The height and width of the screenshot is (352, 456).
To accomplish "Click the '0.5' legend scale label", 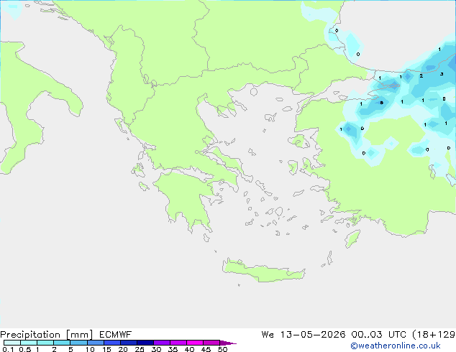I will point(24,349).
